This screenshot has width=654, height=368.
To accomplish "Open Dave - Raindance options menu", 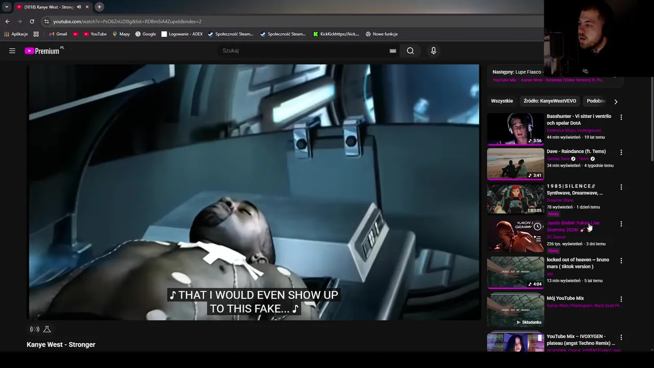I will [621, 152].
